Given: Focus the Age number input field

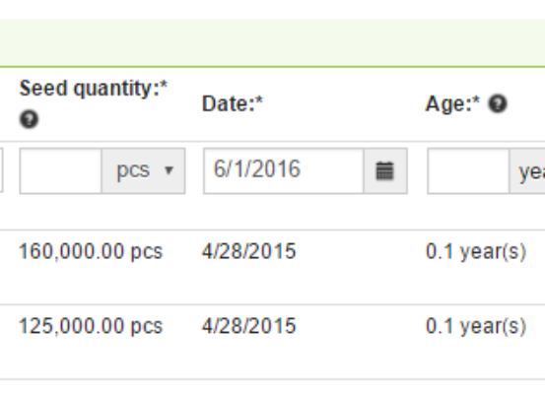Looking at the screenshot, I should pos(468,170).
